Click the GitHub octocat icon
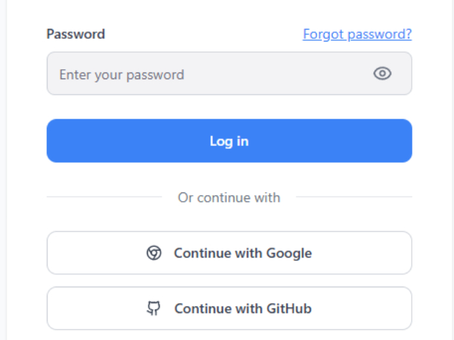This screenshot has height=340, width=454. pyautogui.click(x=154, y=308)
